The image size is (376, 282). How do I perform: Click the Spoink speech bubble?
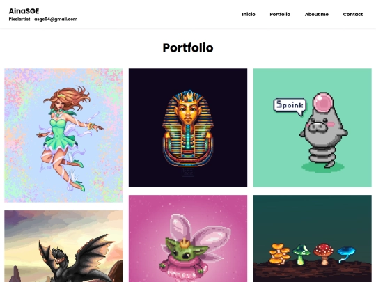(x=290, y=107)
